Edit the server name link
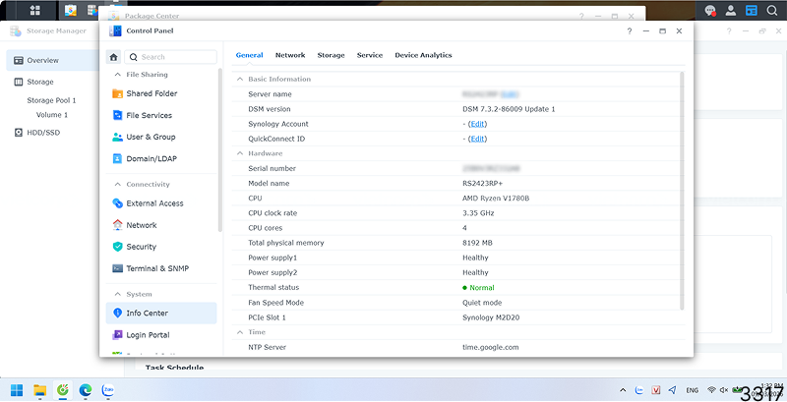The image size is (787, 402). pyautogui.click(x=510, y=94)
